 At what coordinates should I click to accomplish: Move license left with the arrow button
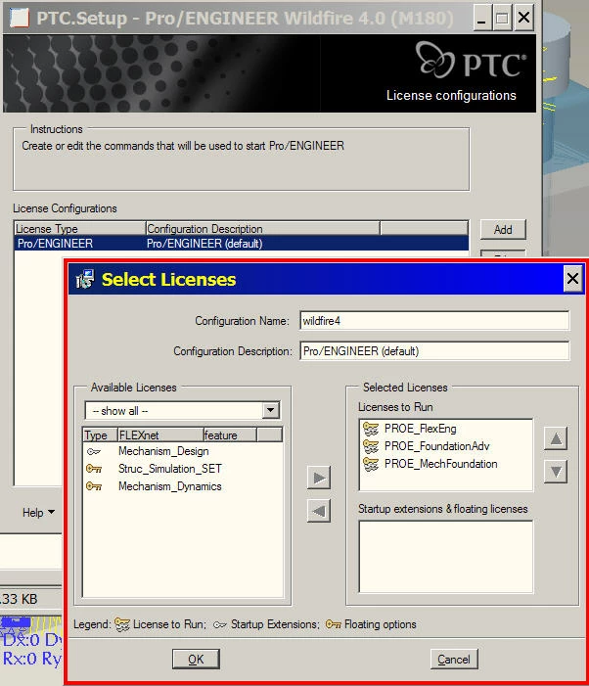(319, 511)
